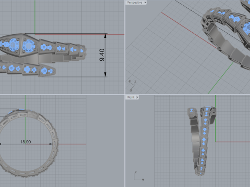Click the z-y axes icon in Right viewport
Image resolution: width=250 pixels, height=187 pixels.
139,176
